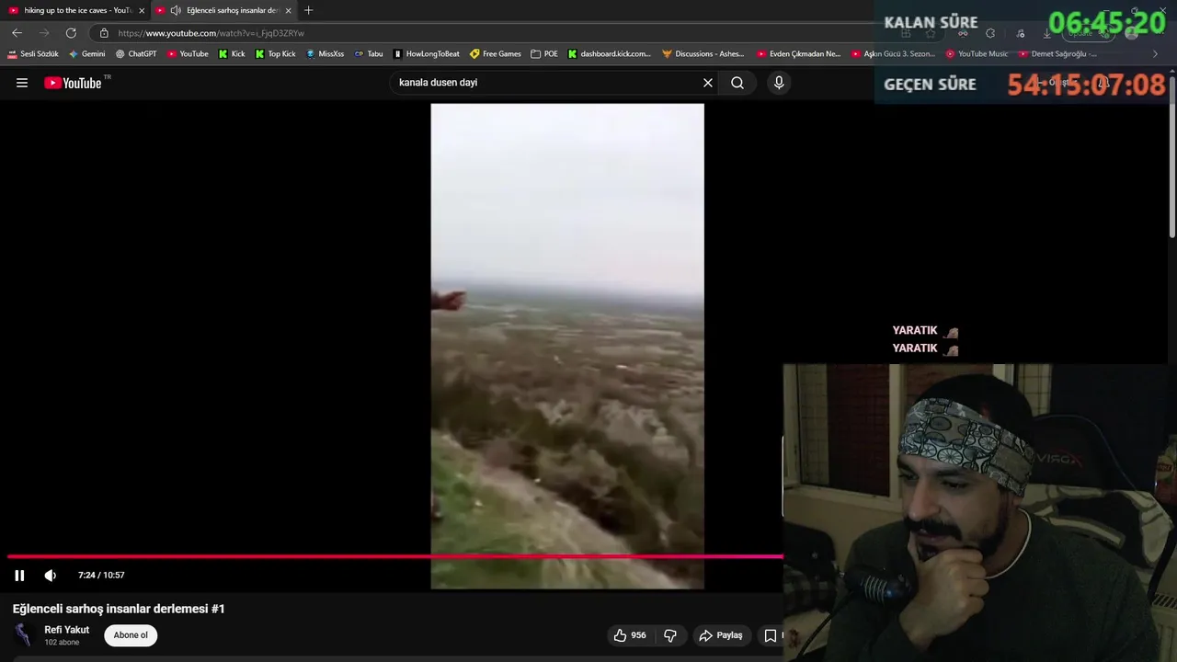The height and width of the screenshot is (662, 1177).
Task: Open YouTube hamburger guide menu
Action: pyautogui.click(x=22, y=83)
